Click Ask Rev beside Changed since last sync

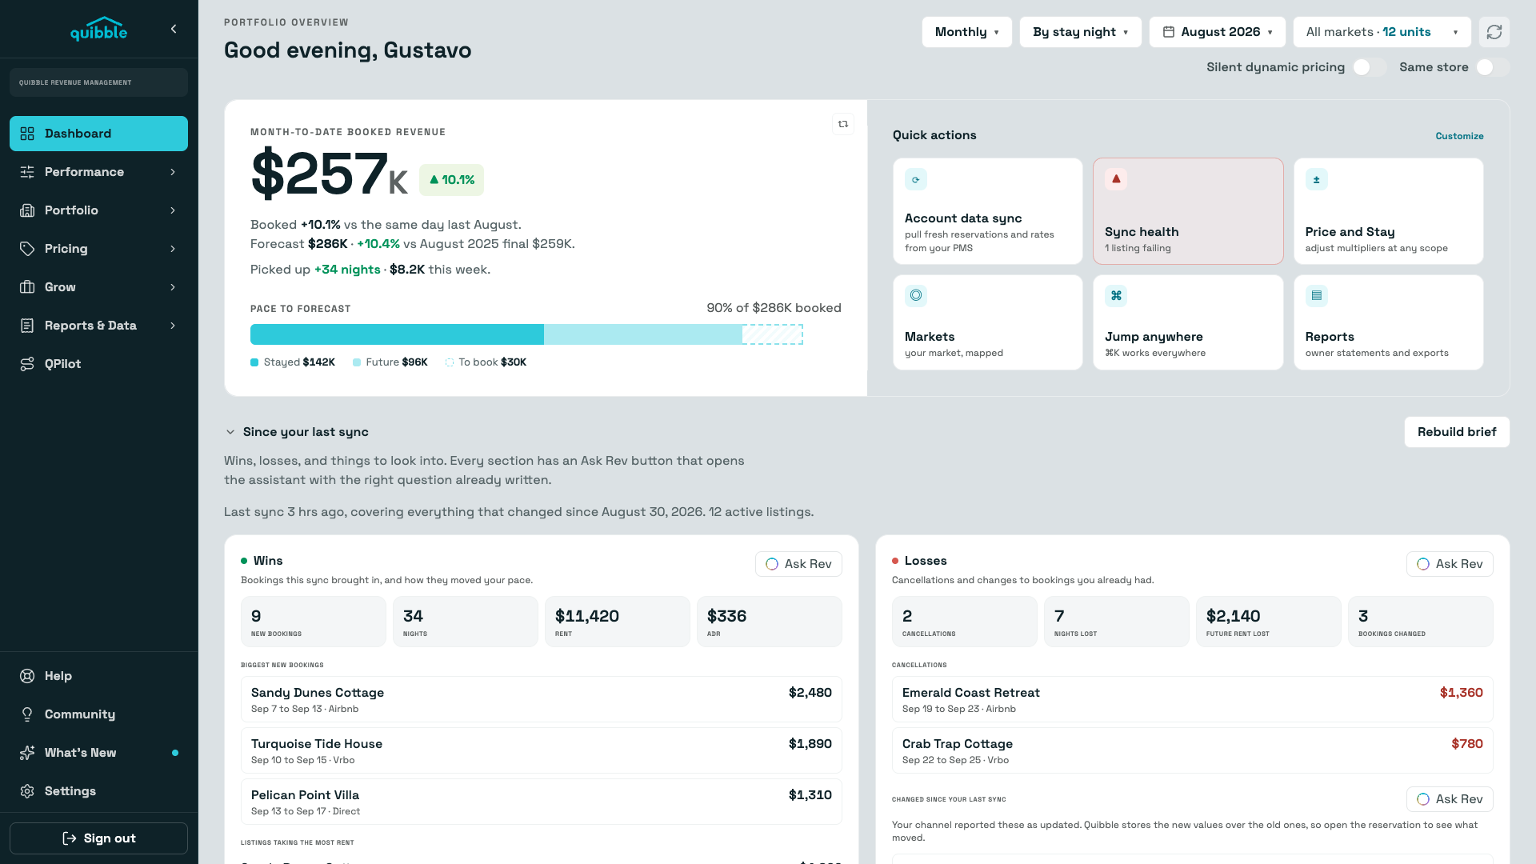pyautogui.click(x=1450, y=799)
